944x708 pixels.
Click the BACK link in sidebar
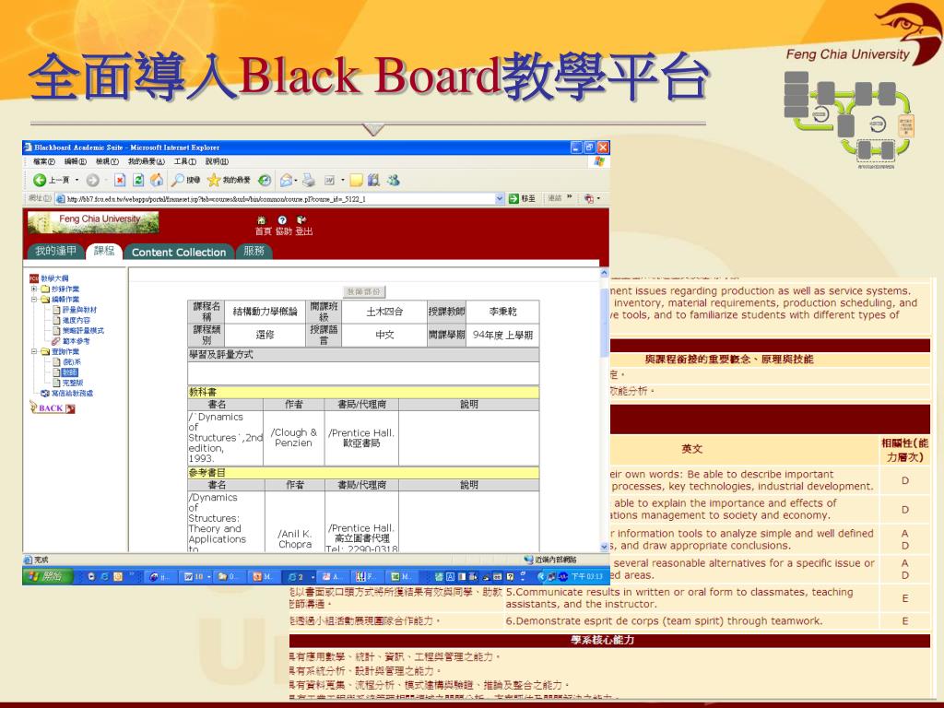click(x=53, y=408)
